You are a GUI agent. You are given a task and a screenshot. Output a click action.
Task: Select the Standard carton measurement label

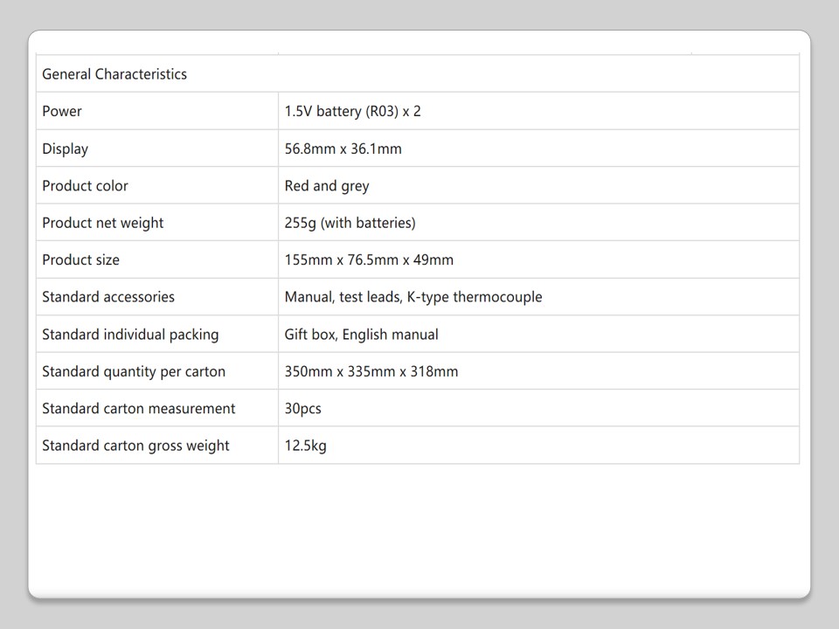pyautogui.click(x=139, y=409)
